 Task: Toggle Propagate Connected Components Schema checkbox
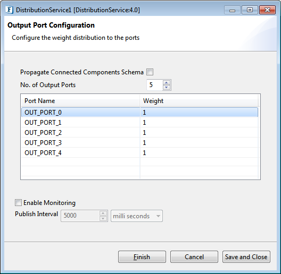point(150,72)
